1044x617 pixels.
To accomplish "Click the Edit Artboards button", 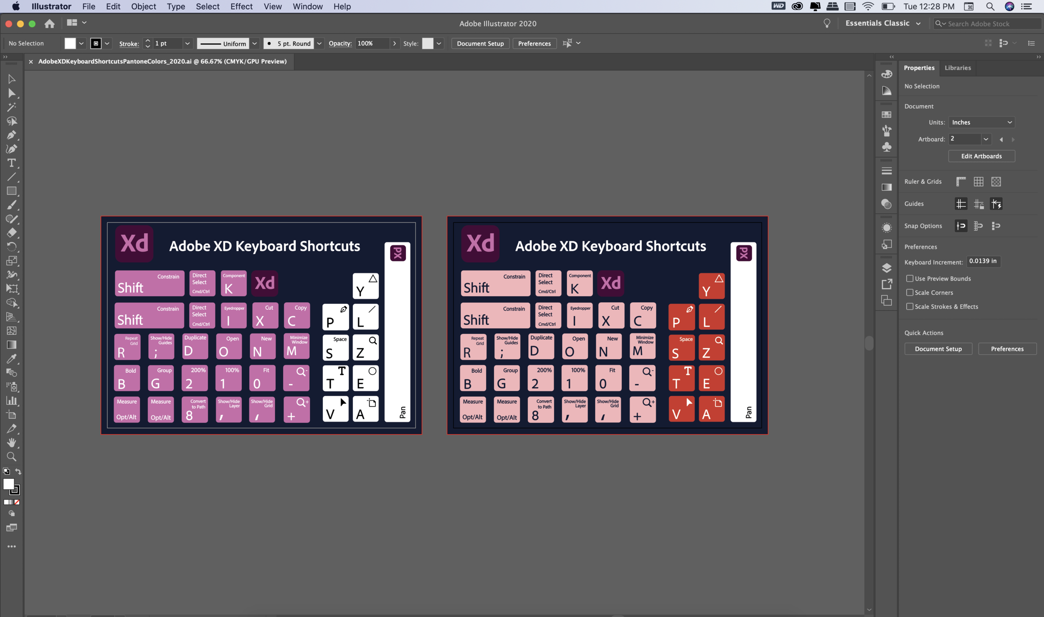I will click(981, 156).
